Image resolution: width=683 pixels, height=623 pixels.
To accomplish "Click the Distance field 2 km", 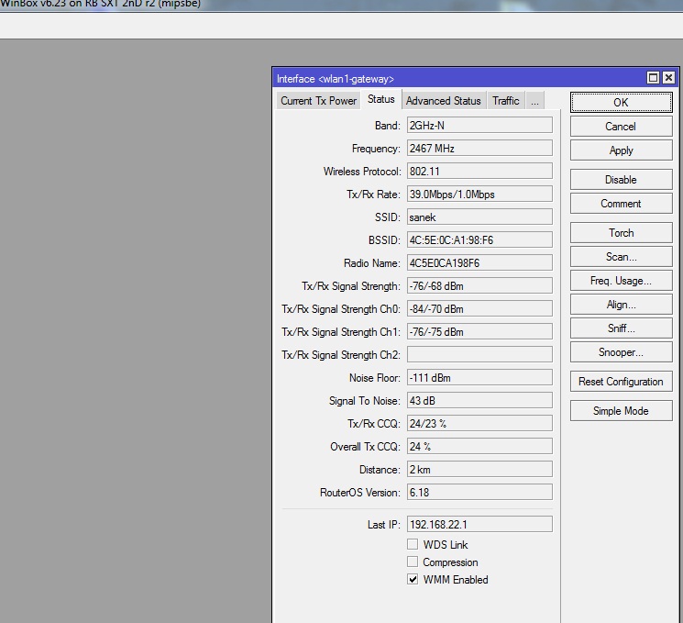I will [479, 470].
